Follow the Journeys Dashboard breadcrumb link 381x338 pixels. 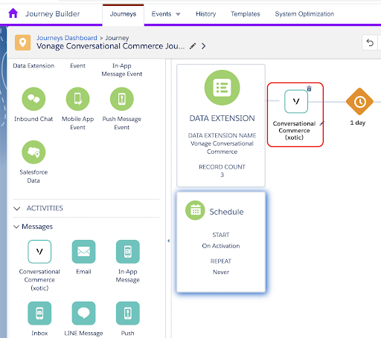point(67,38)
